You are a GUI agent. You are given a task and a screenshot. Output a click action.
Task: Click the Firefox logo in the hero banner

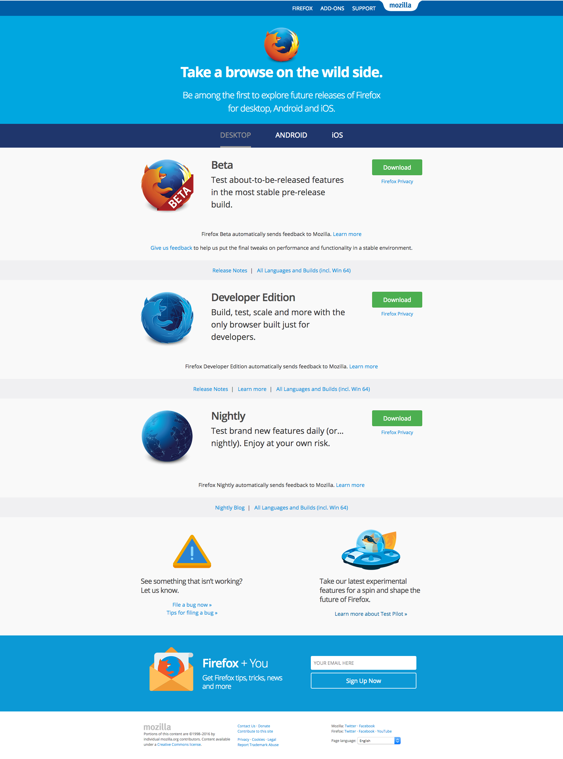(x=281, y=44)
